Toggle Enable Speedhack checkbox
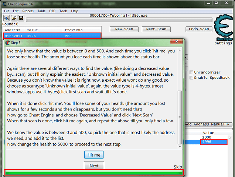Viewport: 235px width, 177px height. [x=191, y=78]
